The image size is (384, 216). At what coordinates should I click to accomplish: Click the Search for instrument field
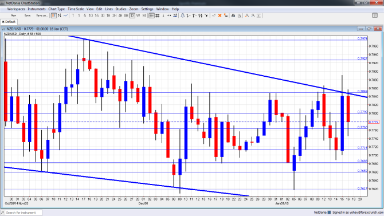(22, 213)
